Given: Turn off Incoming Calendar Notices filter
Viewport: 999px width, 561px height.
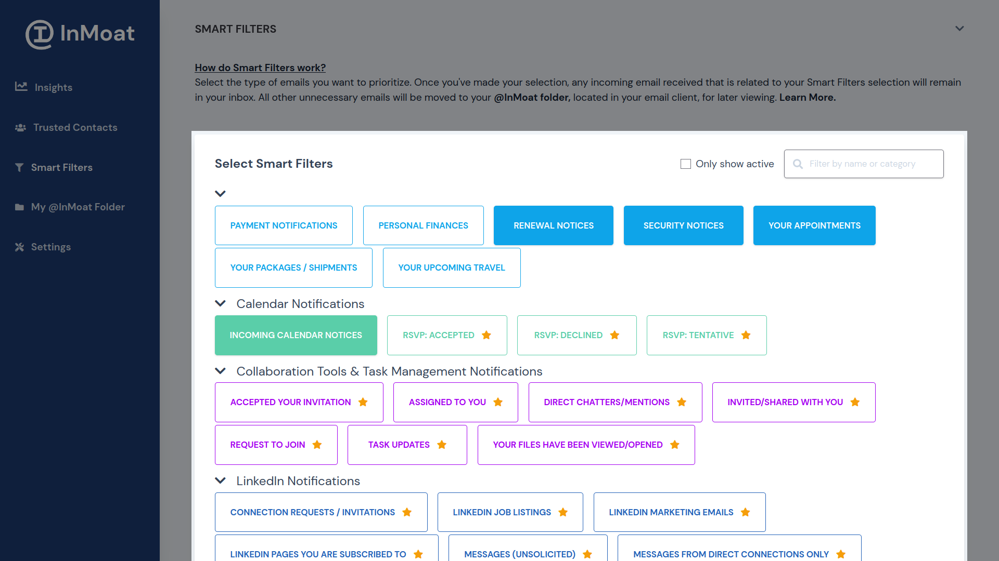Looking at the screenshot, I should coord(296,335).
